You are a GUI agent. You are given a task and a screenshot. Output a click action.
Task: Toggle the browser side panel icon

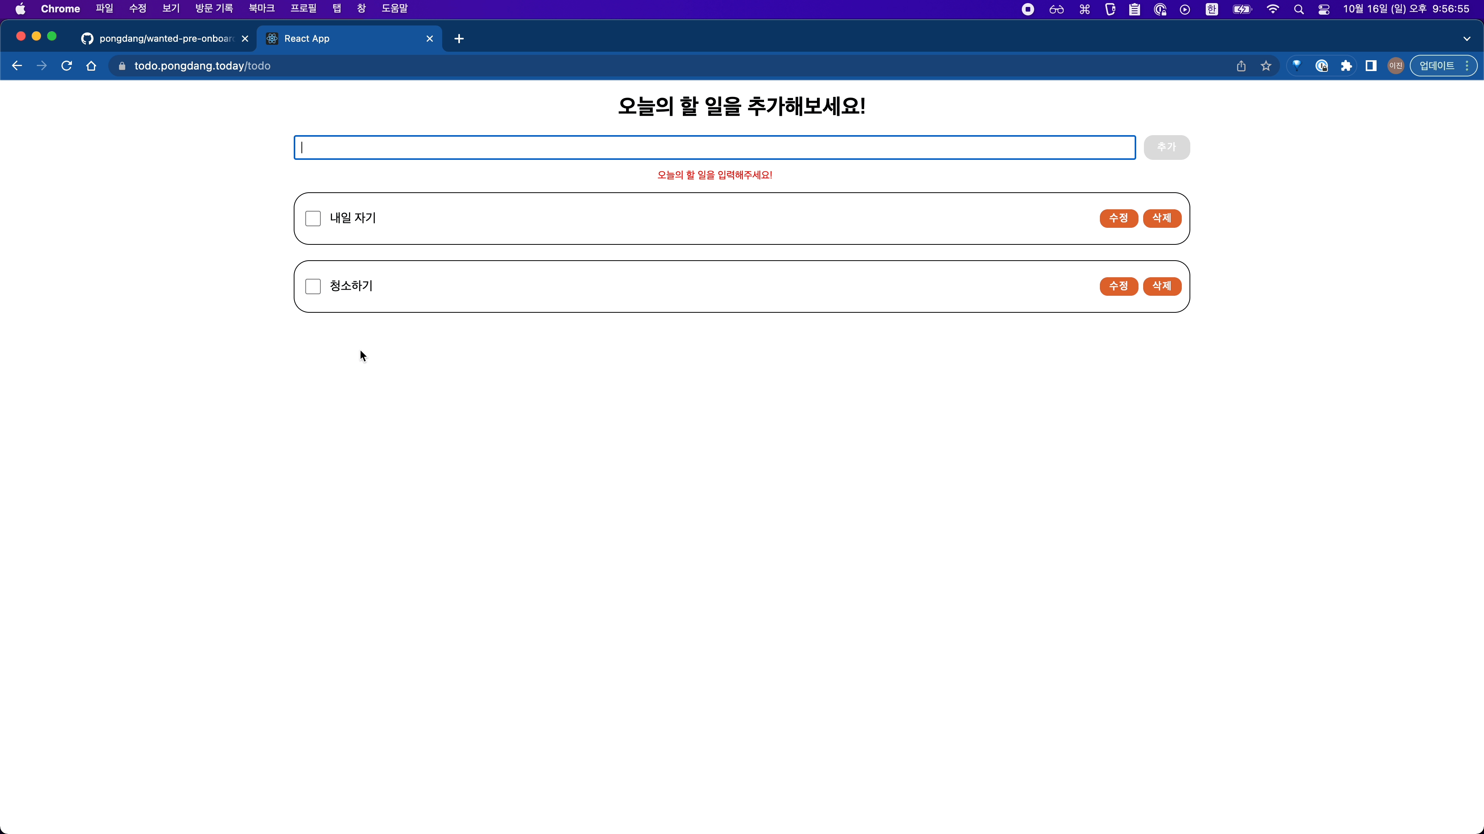pos(1371,66)
